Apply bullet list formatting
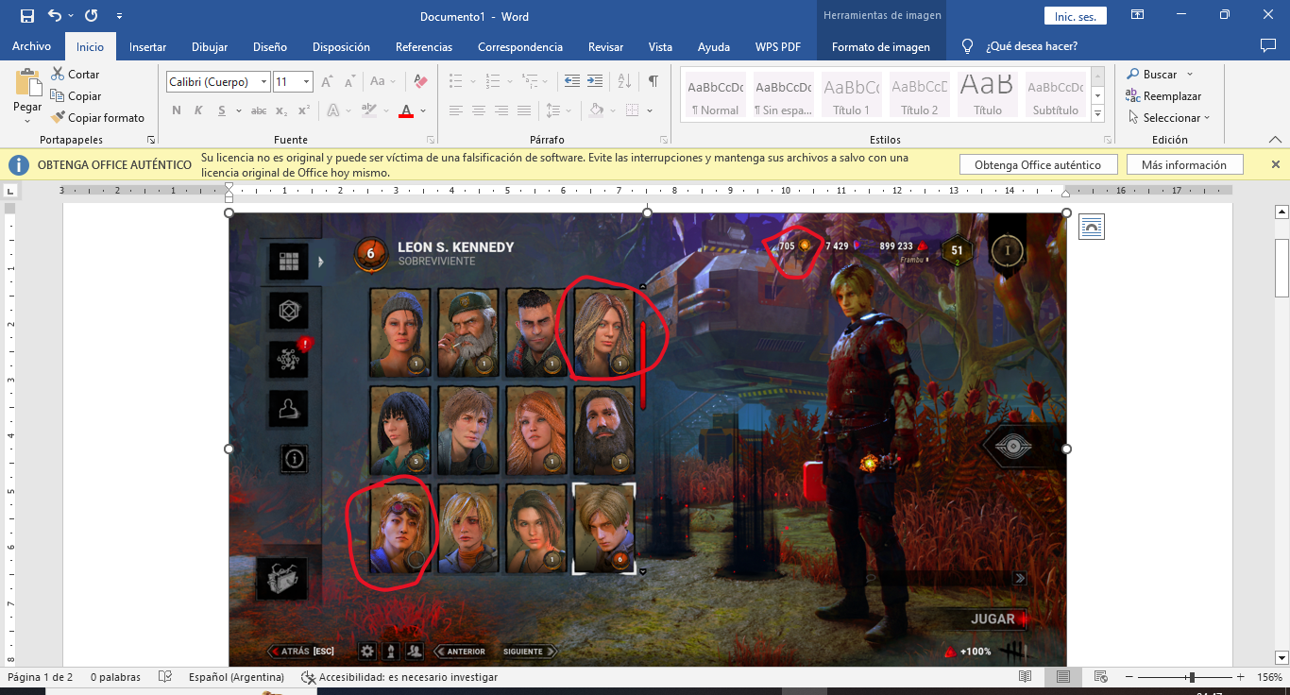1290x695 pixels. coord(456,81)
